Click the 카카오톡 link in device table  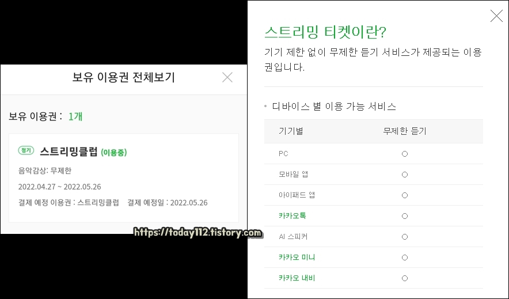[292, 215]
